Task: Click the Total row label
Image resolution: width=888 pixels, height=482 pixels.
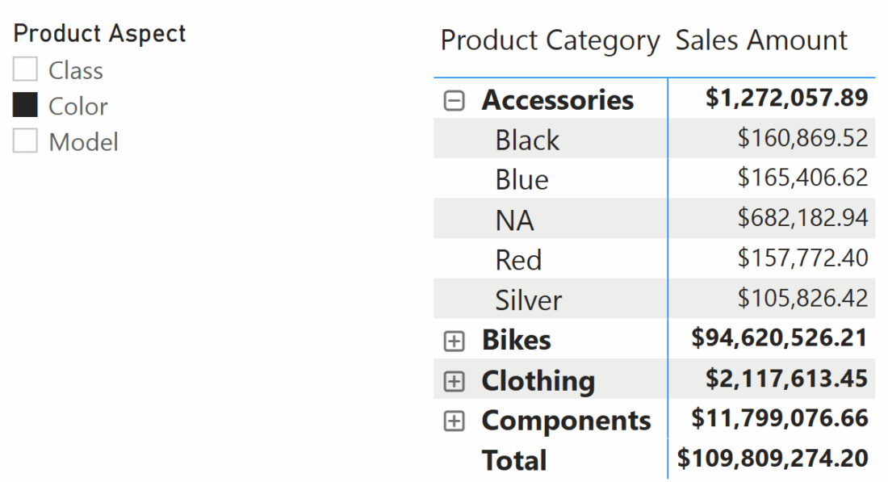Action: 514,460
